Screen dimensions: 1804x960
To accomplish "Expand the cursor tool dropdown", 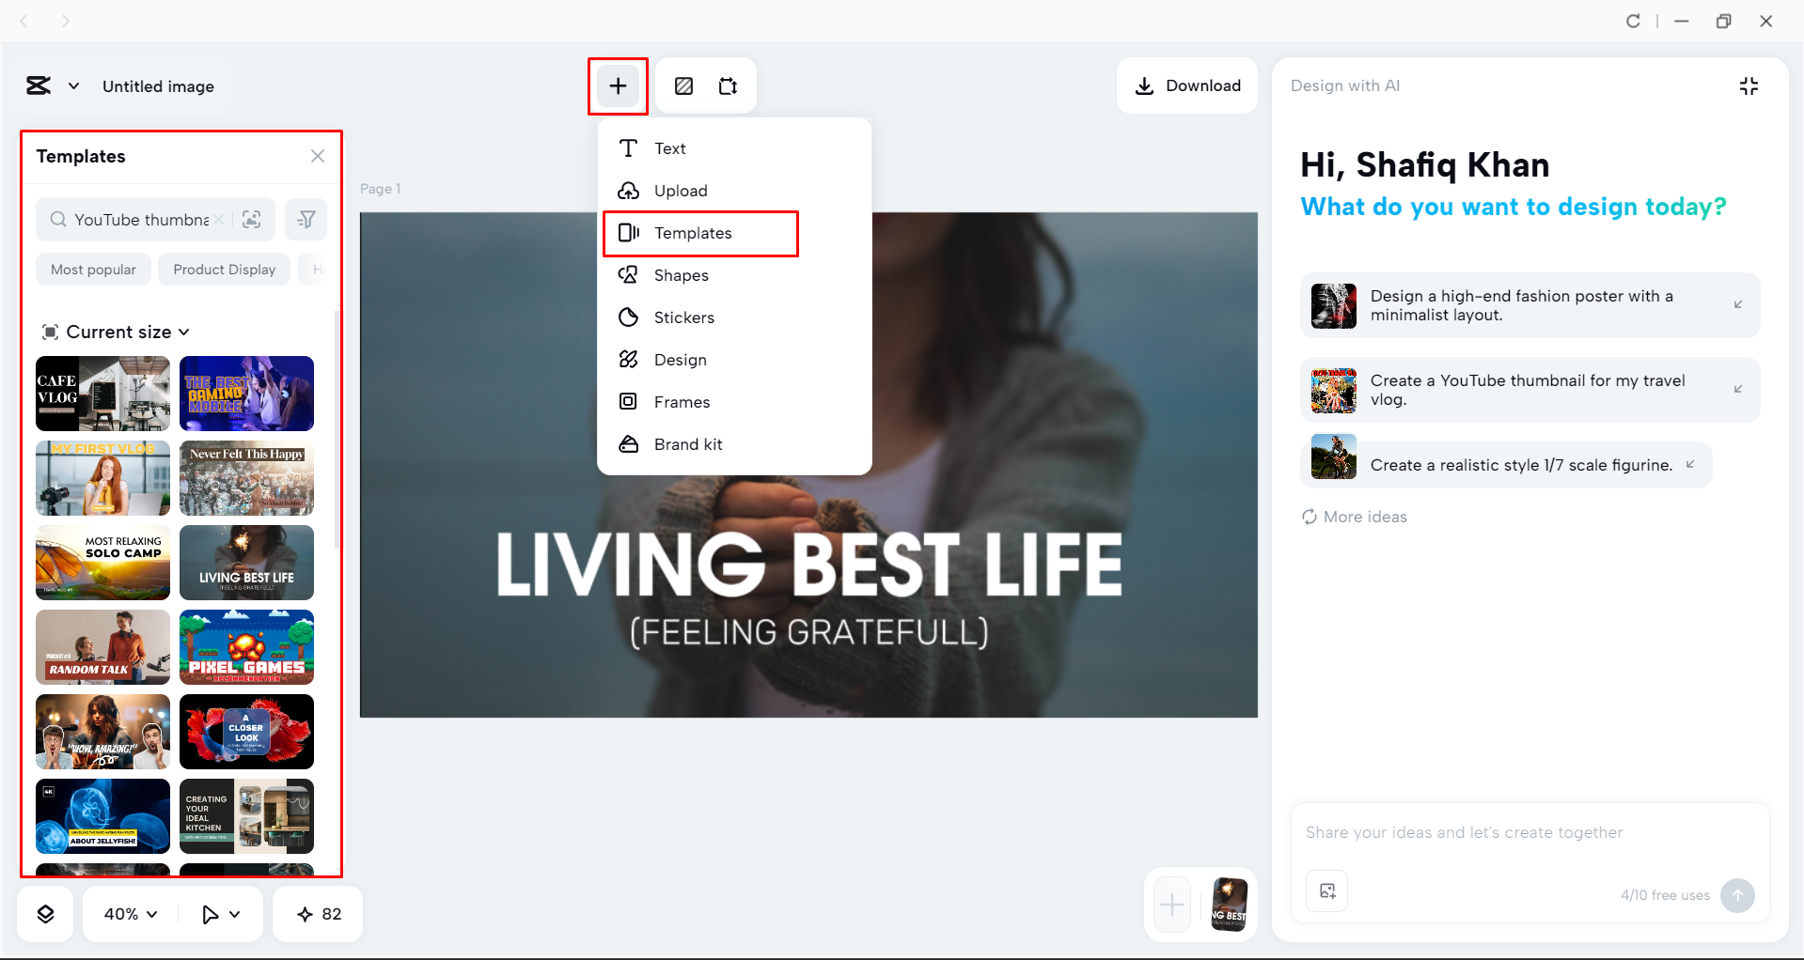I will click(x=219, y=913).
